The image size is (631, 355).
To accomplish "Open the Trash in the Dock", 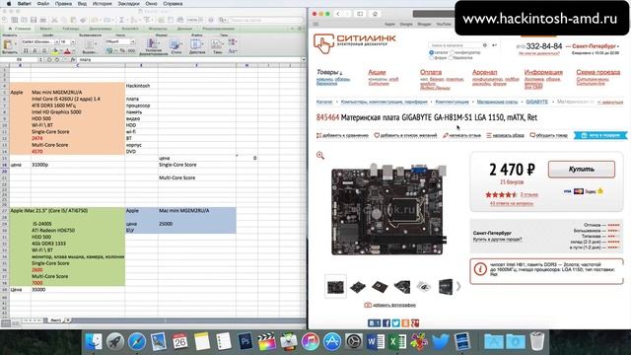I will [536, 342].
